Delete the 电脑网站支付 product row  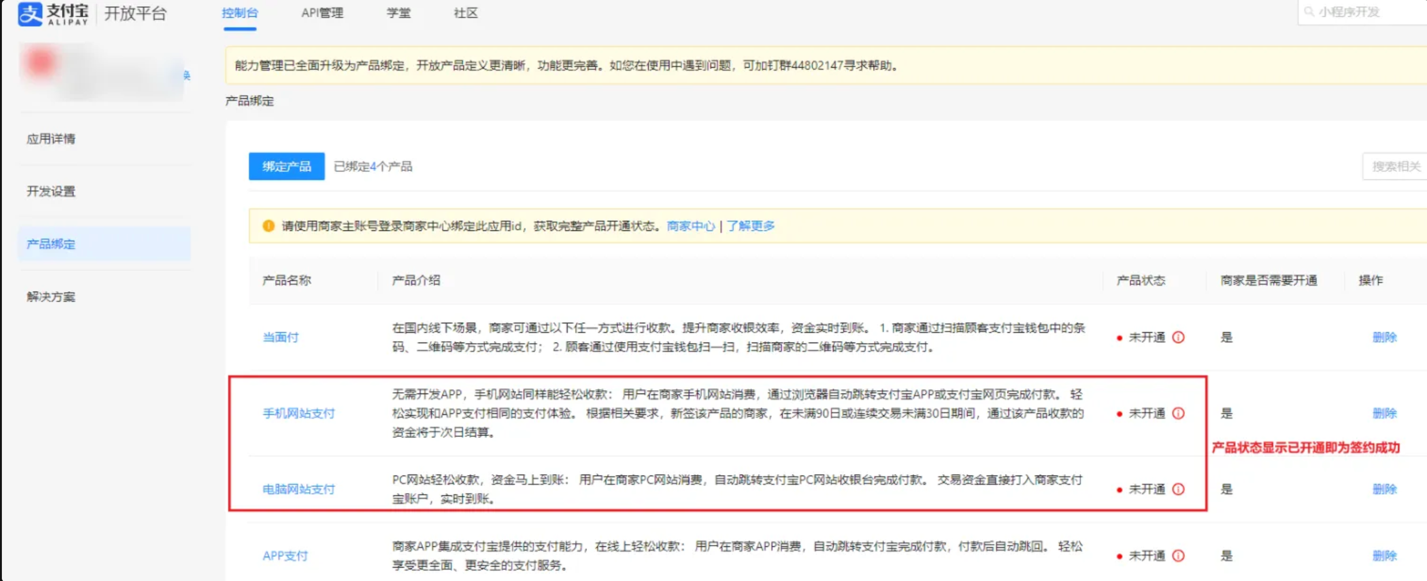(1385, 489)
